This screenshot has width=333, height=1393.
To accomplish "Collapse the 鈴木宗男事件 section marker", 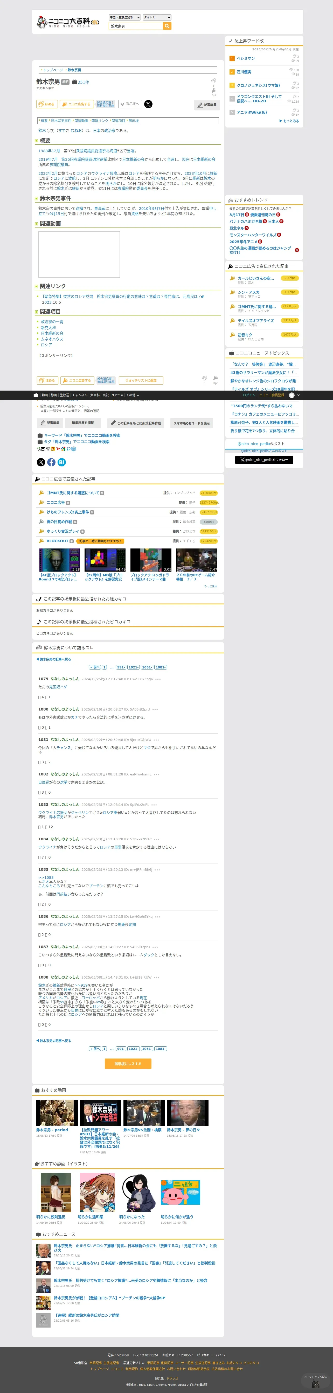I will [x=37, y=199].
